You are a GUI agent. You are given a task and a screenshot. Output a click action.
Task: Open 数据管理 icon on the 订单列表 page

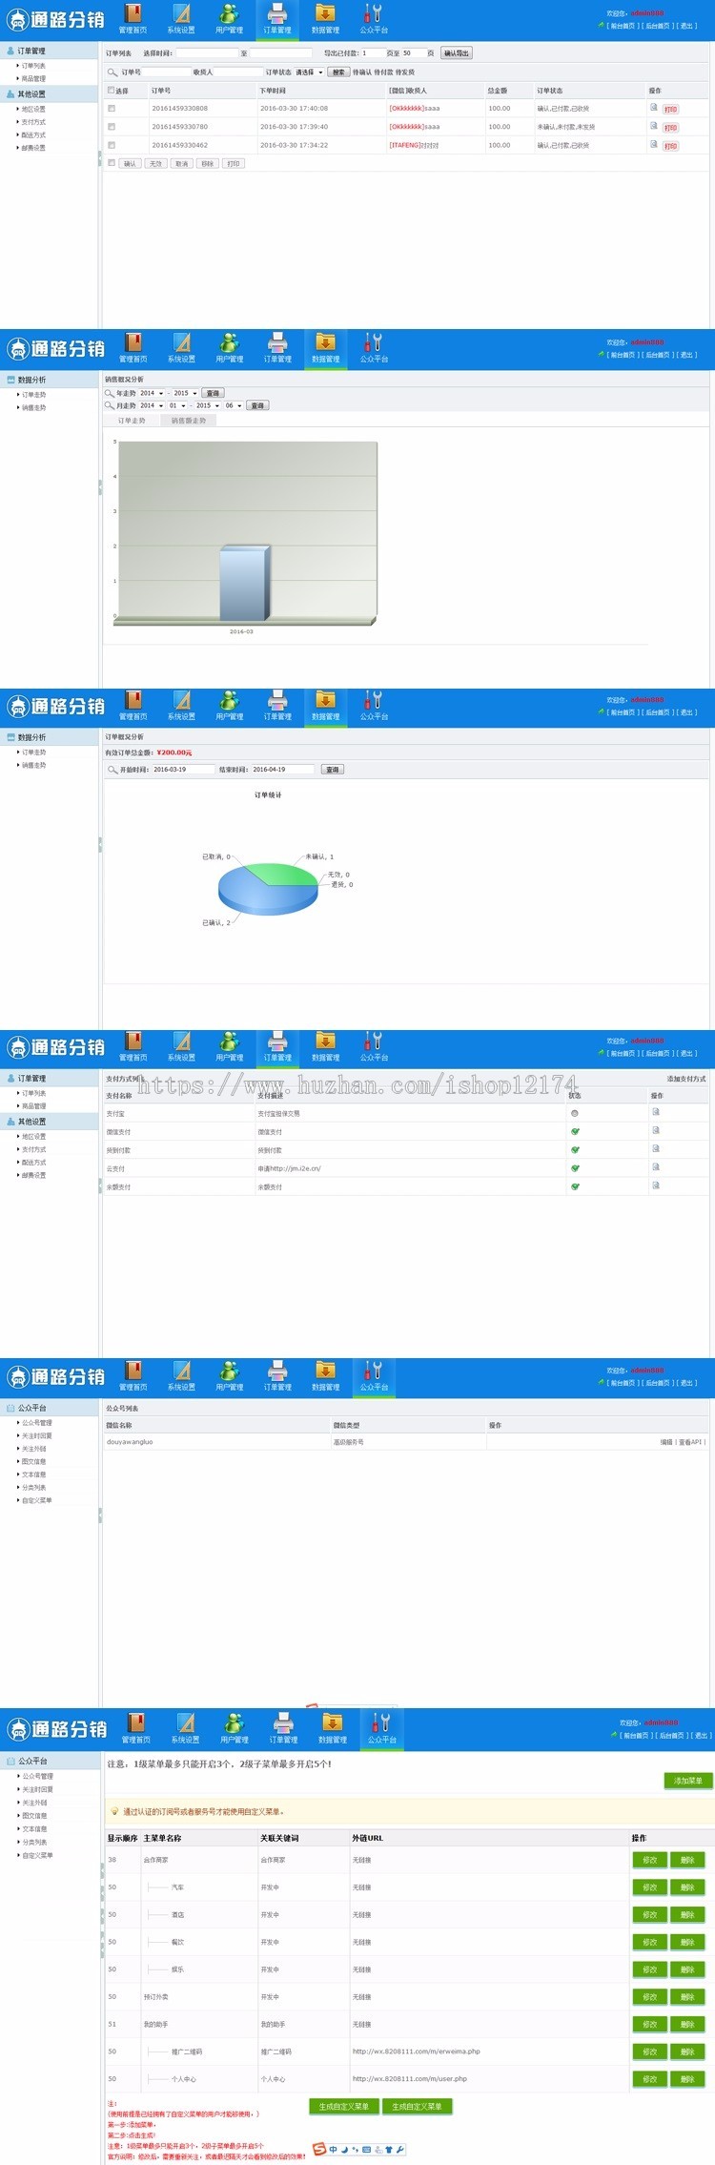point(325,13)
